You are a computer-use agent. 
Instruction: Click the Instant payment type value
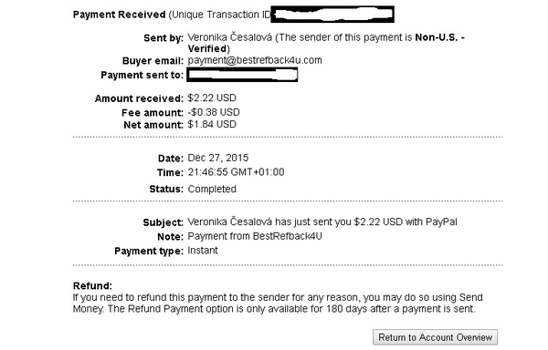click(203, 251)
